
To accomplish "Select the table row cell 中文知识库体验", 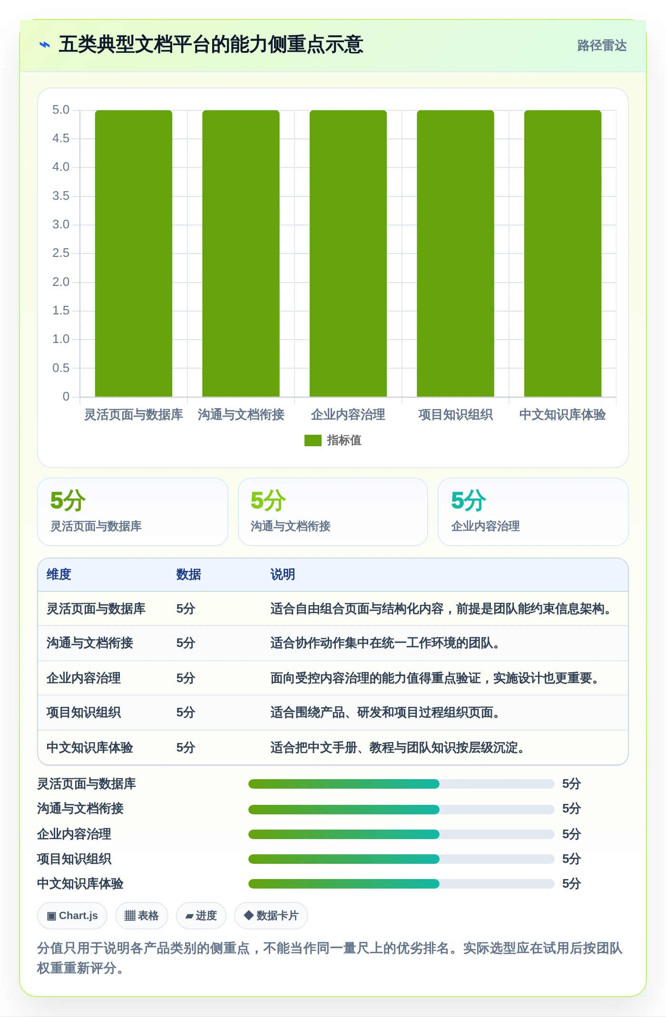I will pyautogui.click(x=89, y=748).
